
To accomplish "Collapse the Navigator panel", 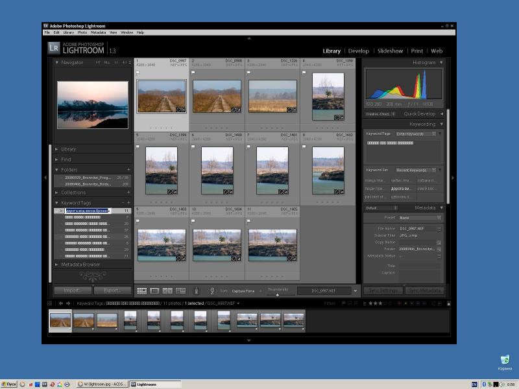I will coord(57,62).
